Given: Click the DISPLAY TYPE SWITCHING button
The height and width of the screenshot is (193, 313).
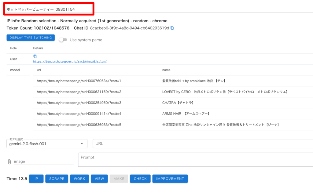Looking at the screenshot, I should 31,38.
